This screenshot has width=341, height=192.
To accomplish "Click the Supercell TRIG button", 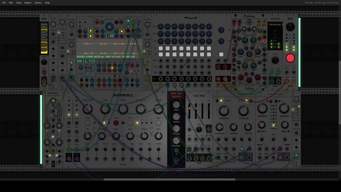I will tap(130, 123).
